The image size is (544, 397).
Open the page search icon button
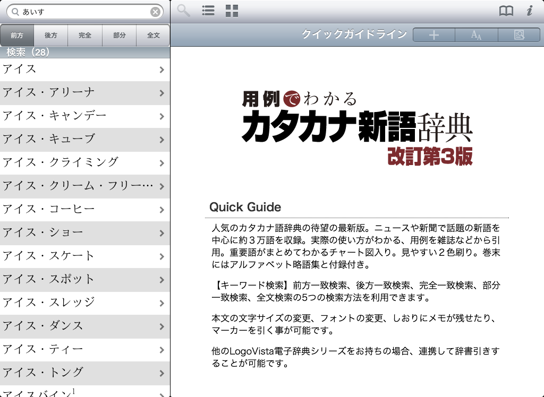click(x=519, y=35)
